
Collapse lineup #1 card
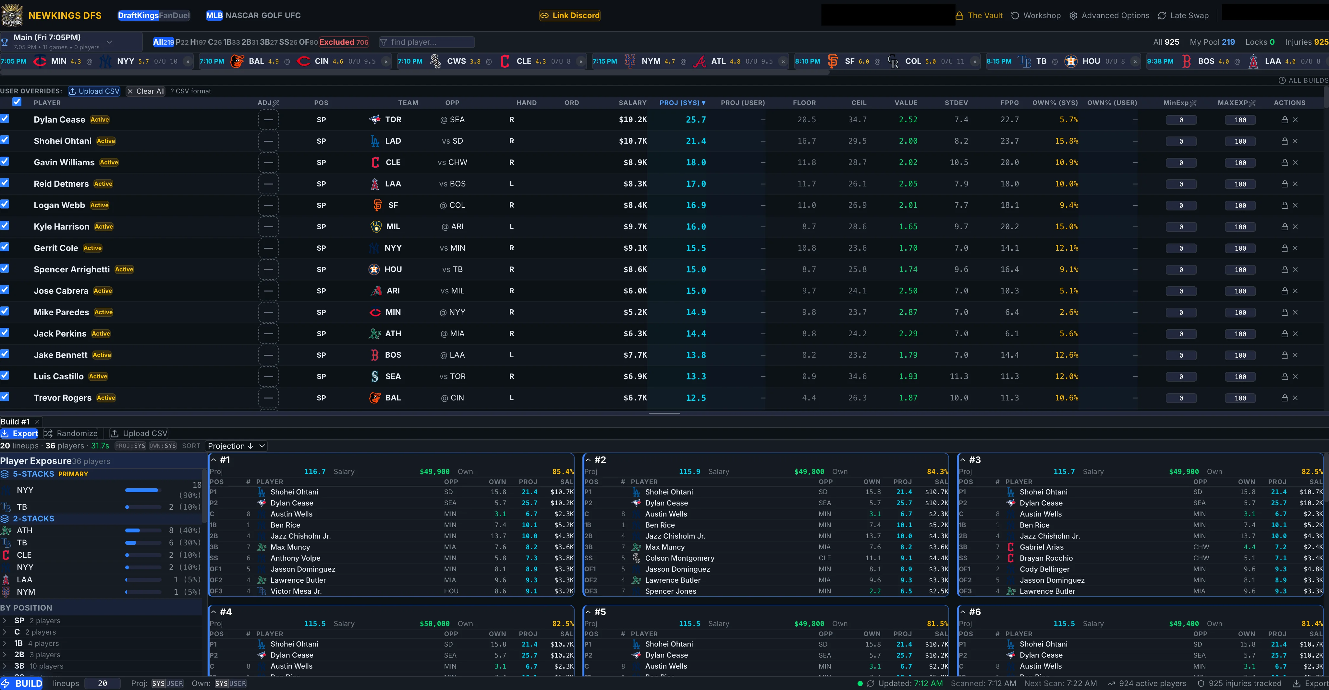pyautogui.click(x=213, y=460)
